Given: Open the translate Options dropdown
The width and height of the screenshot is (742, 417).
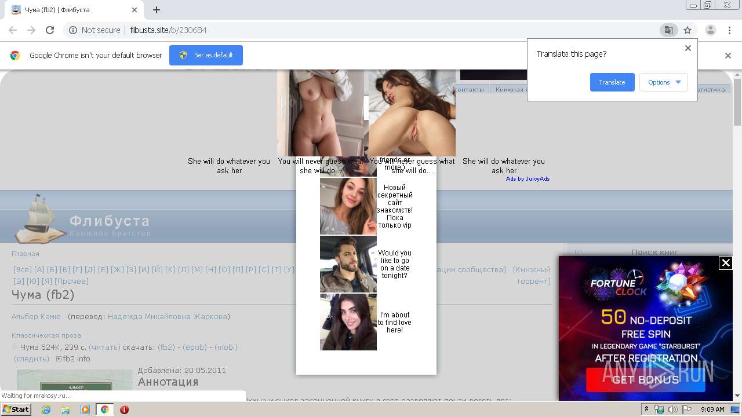Looking at the screenshot, I should click(664, 82).
